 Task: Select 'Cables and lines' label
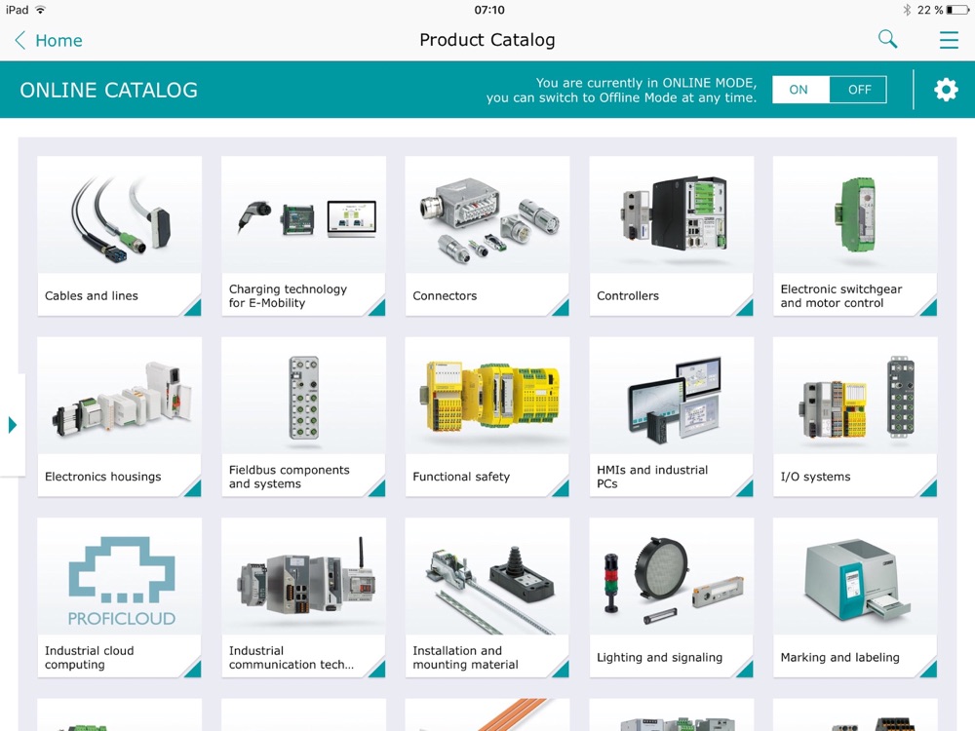point(92,296)
